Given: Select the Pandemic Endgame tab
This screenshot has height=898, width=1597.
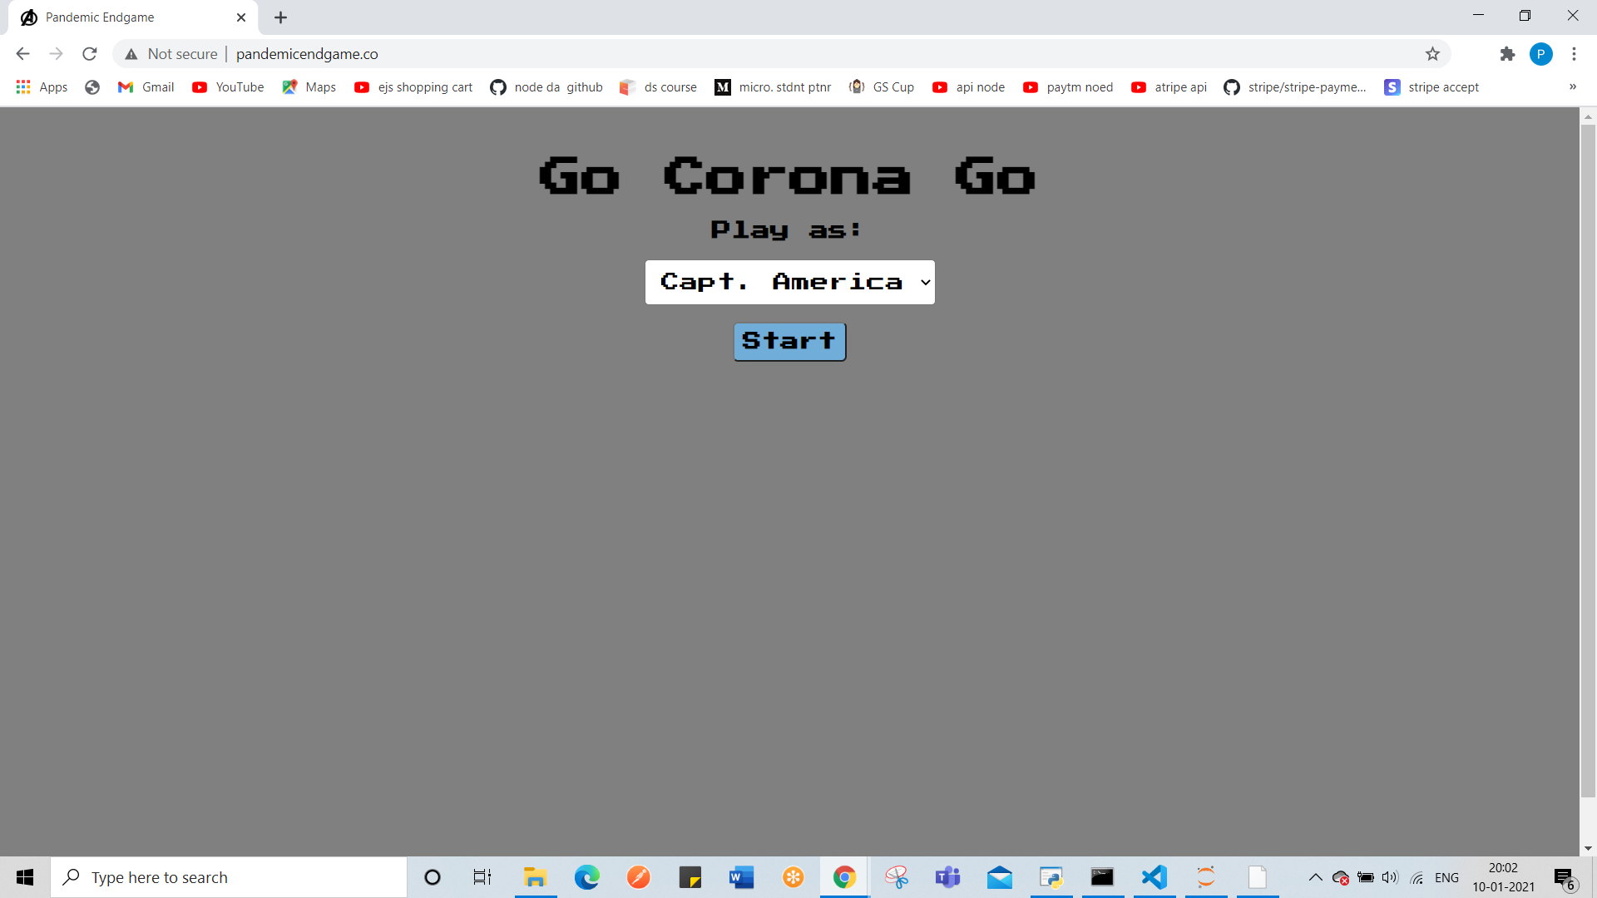Looking at the screenshot, I should click(125, 17).
